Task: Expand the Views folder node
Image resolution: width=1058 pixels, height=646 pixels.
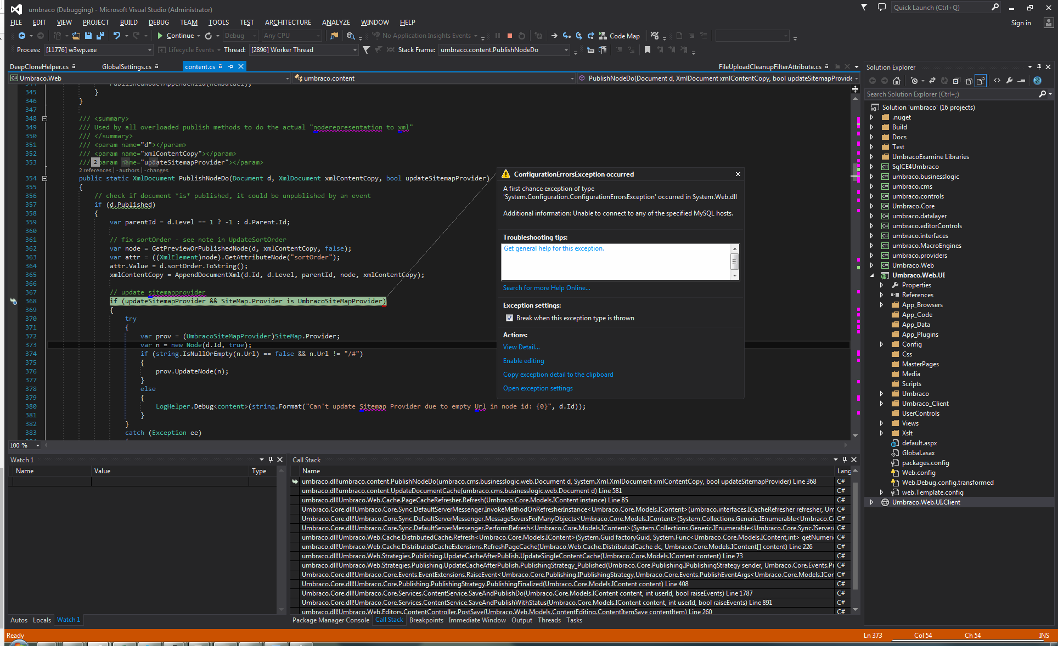Action: pos(881,423)
